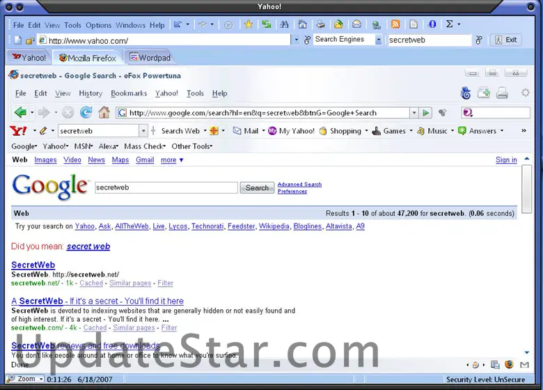Click the Answers button on the Yahoo toolbar
Viewport: 543px width, 390px height.
(x=478, y=131)
